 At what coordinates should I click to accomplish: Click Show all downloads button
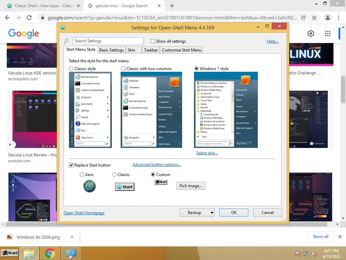coord(320,237)
